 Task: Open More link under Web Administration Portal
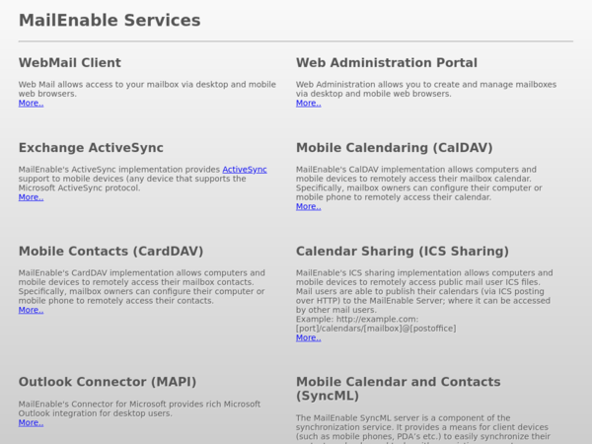309,103
